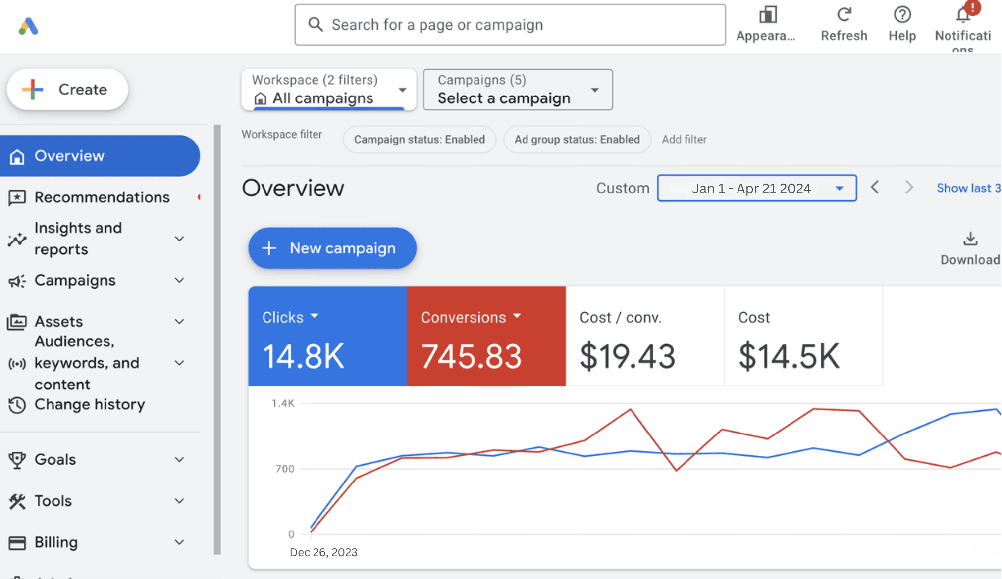Start a New campaign
Screen dimensions: 1002x579
331,248
